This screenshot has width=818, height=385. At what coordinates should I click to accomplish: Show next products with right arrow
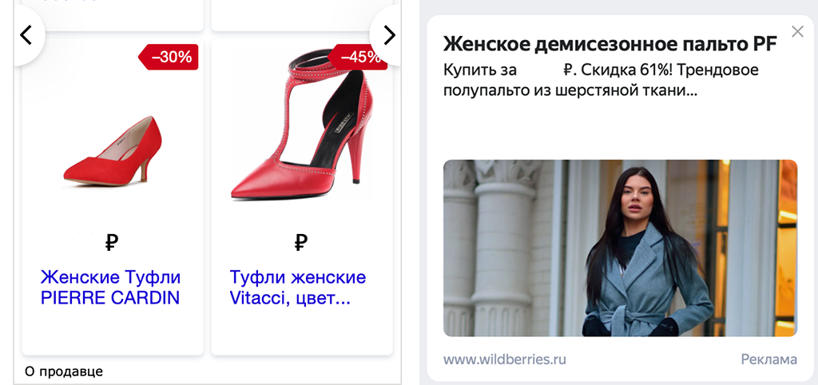click(388, 35)
